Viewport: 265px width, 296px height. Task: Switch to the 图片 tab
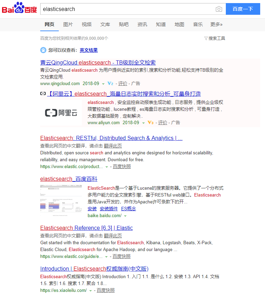point(68,25)
